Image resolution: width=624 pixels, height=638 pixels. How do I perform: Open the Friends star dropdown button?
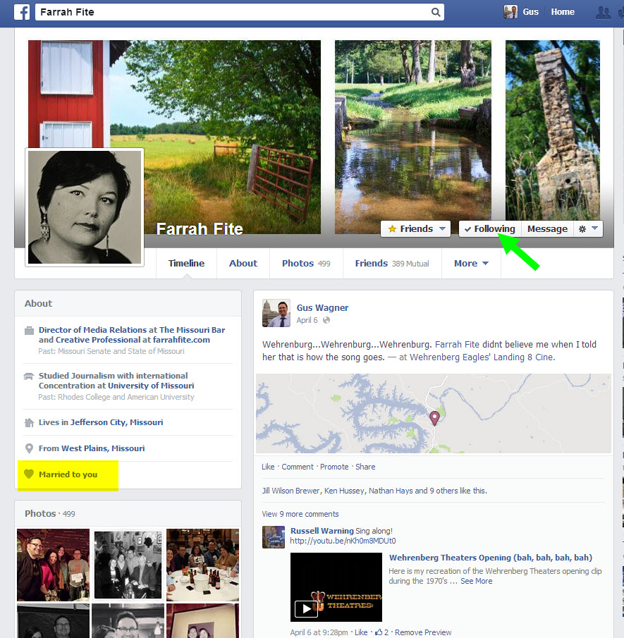pyautogui.click(x=415, y=229)
